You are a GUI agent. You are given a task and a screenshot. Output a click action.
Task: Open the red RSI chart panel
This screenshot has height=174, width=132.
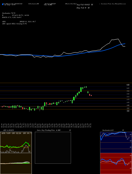[116, 163]
